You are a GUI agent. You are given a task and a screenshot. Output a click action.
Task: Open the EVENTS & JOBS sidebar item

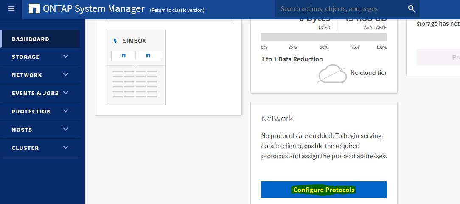point(40,93)
